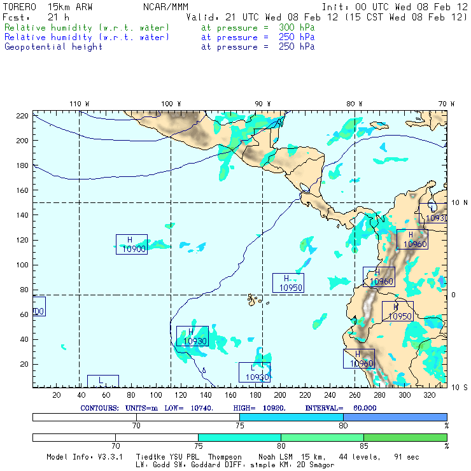Click the Init 00 UTC timestamp text
The width and height of the screenshot is (471, 471).
coord(395,7)
